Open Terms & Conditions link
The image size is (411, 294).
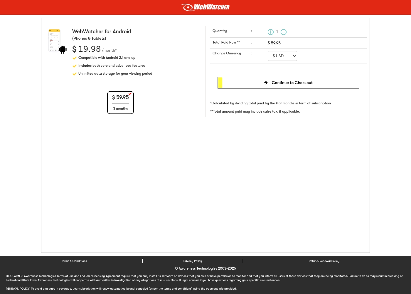click(x=74, y=261)
